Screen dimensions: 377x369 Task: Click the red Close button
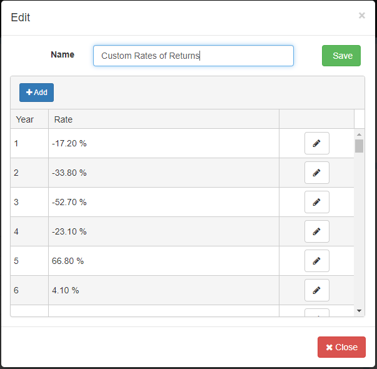point(341,347)
